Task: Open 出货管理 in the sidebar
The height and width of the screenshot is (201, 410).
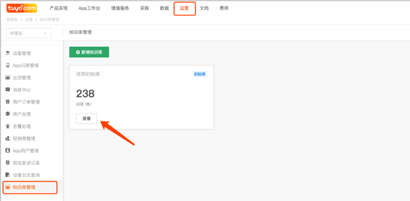Action: pyautogui.click(x=22, y=78)
